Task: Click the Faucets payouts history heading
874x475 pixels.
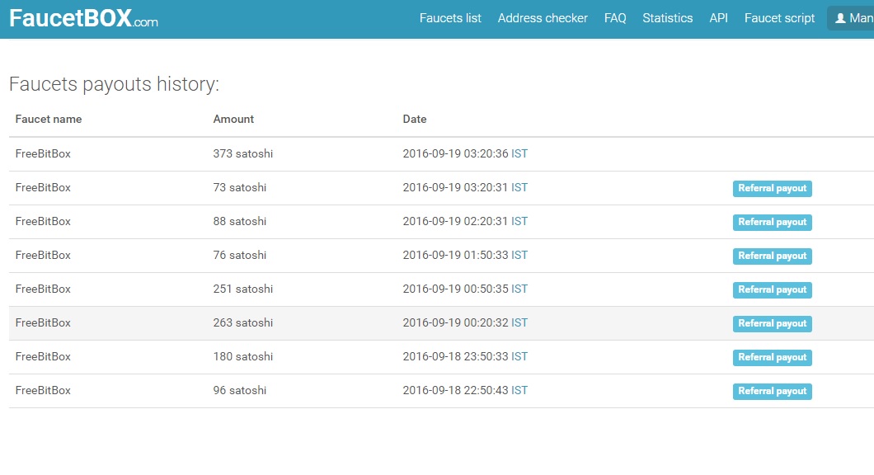Action: (115, 84)
